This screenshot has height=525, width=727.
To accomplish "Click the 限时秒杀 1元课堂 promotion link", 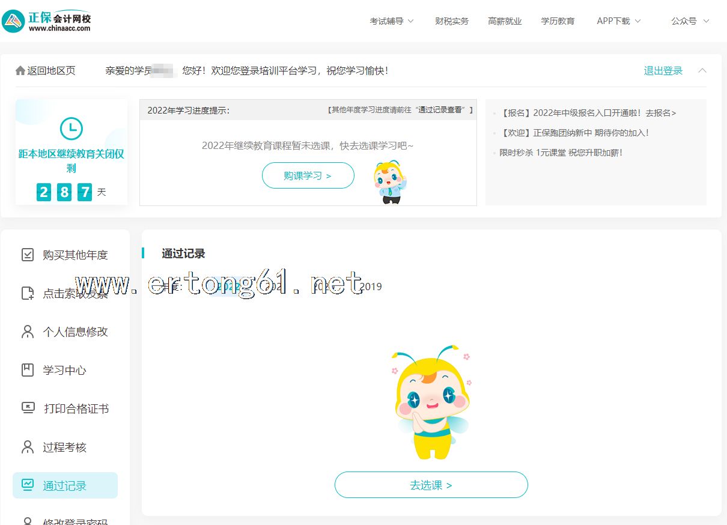I will point(561,153).
